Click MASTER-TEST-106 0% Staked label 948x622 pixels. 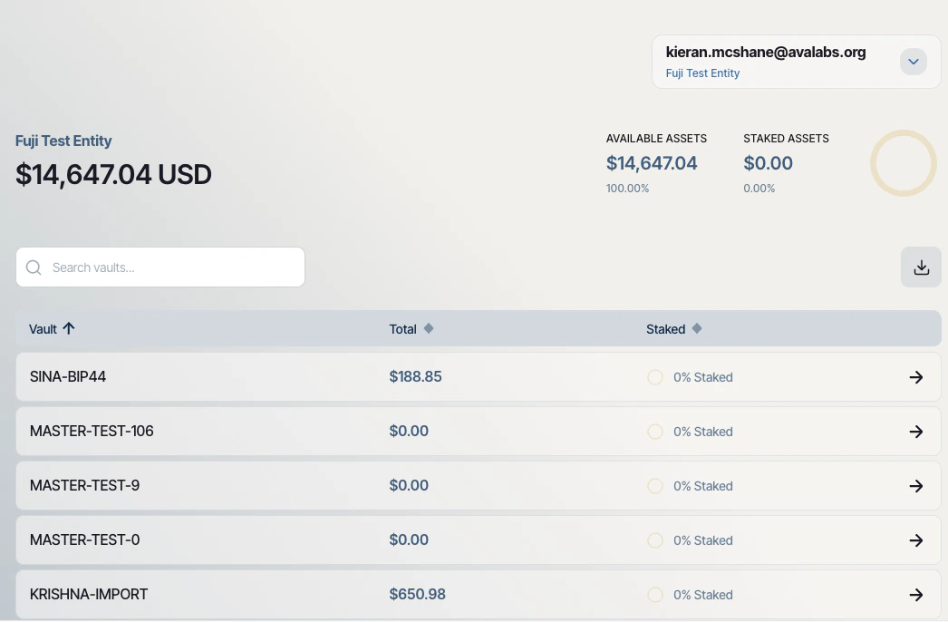pos(703,432)
